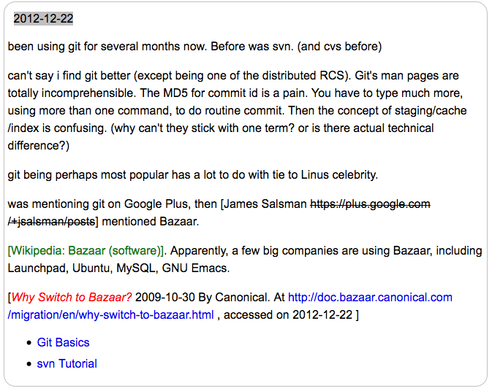Image resolution: width=492 pixels, height=391 pixels.
Task: Click the sentence about Linus celebrity
Action: [x=193, y=175]
